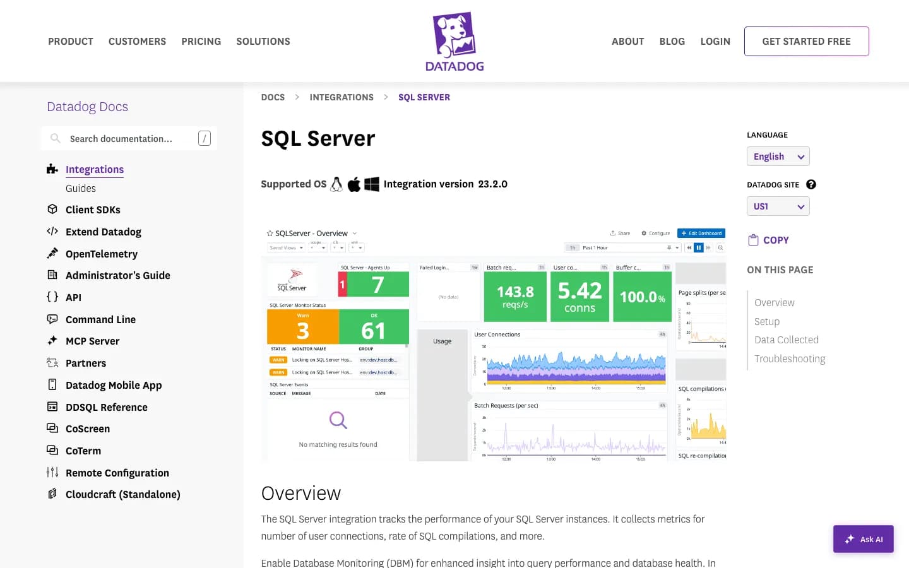
Task: Click the slash keyboard shortcut badge
Action: [x=205, y=138]
